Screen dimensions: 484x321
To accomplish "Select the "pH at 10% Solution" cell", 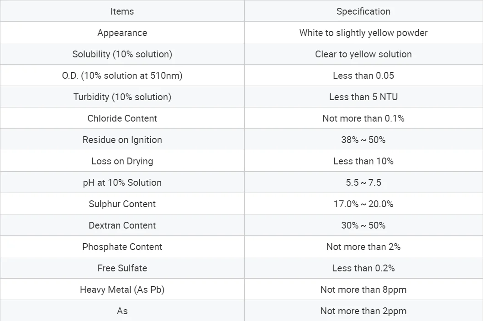I will (x=122, y=183).
